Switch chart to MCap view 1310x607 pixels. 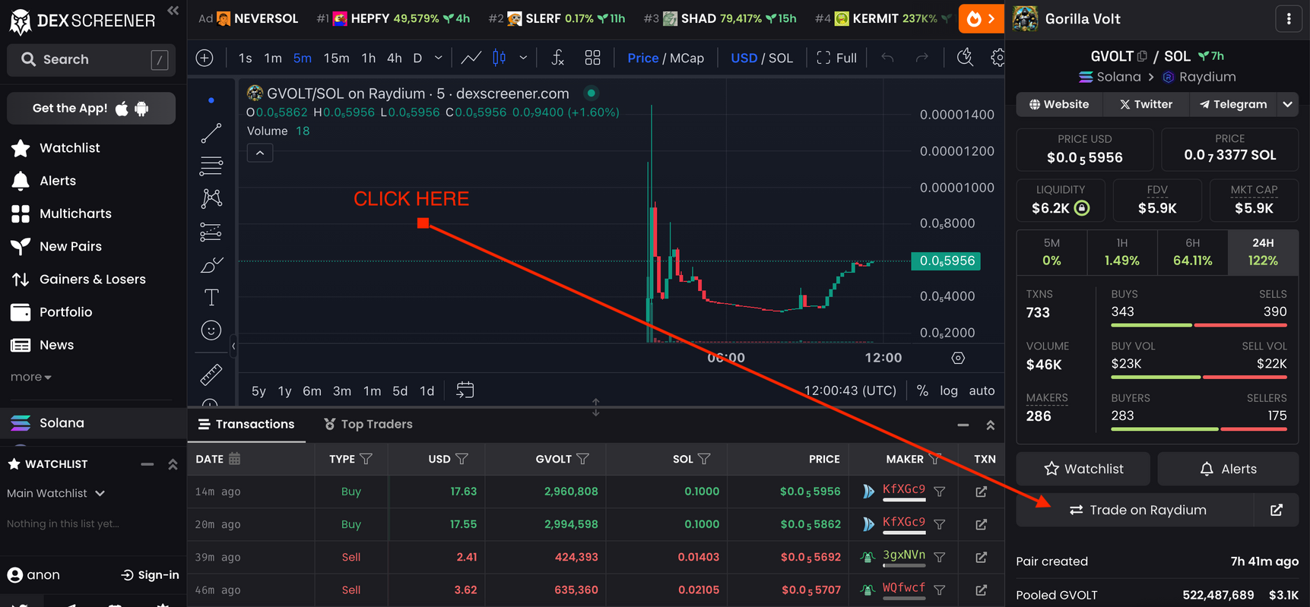[687, 58]
